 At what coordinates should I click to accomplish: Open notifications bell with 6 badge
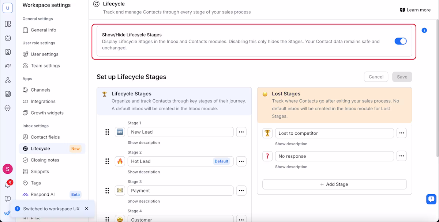[x=8, y=184]
